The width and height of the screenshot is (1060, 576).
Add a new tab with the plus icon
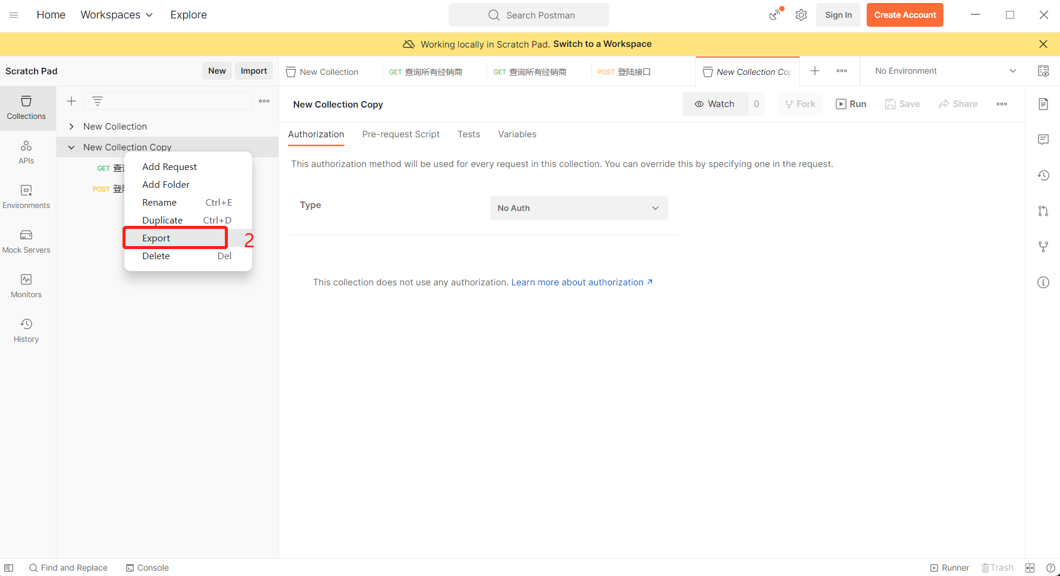815,71
